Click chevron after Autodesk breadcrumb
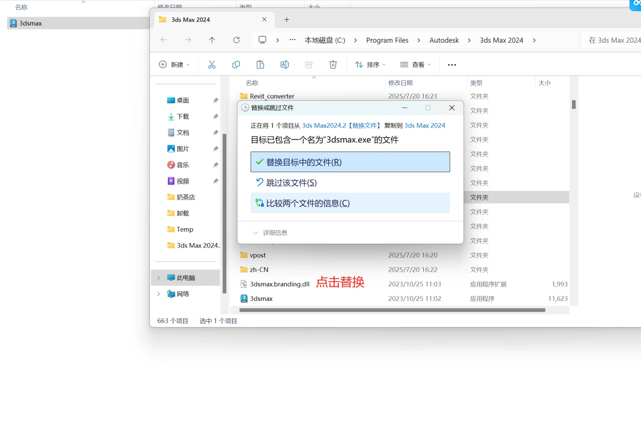641x436 pixels. tap(469, 40)
